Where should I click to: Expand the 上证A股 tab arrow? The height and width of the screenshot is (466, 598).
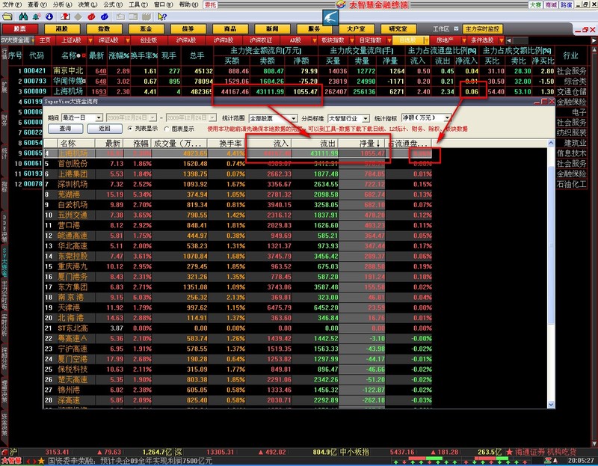[x=90, y=40]
